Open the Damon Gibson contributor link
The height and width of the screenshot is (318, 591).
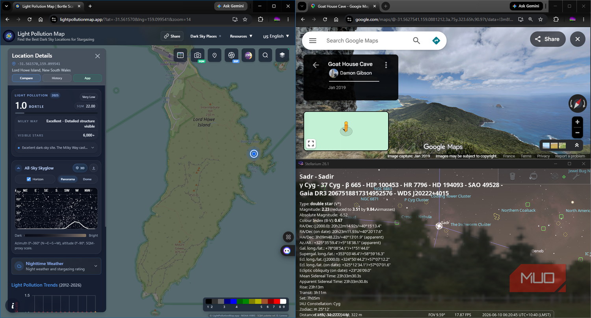[356, 73]
